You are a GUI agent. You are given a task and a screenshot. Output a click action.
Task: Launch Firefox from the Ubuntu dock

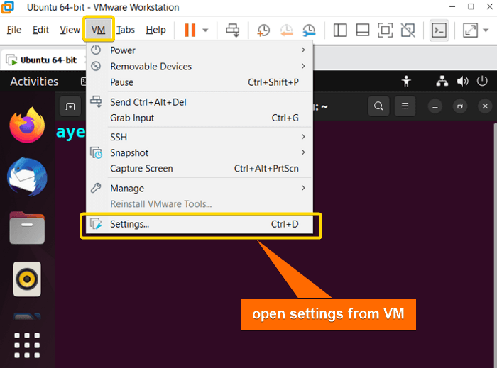click(x=27, y=126)
